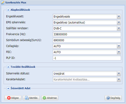Open the Szállítási rendszer dropdown arrow
This screenshot has height=104, width=126.
(119, 28)
